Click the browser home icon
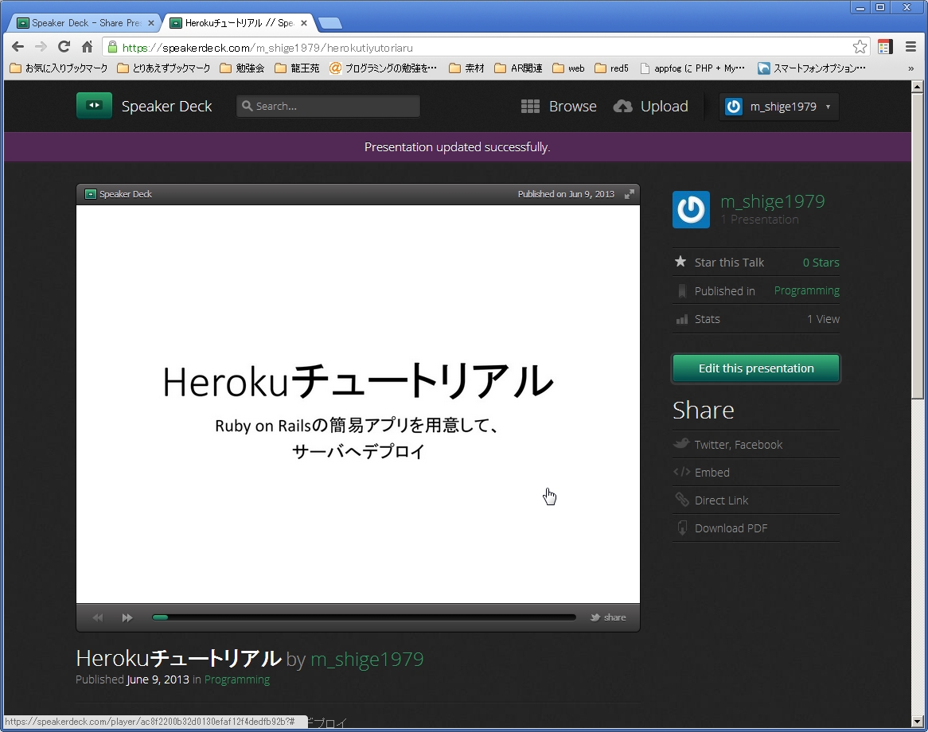The image size is (928, 732). pos(87,47)
